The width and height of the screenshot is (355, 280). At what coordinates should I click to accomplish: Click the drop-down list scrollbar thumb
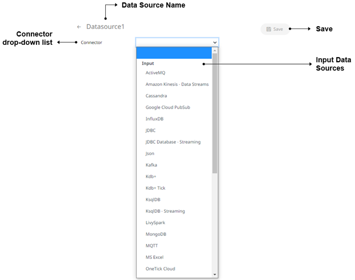[x=215, y=112]
